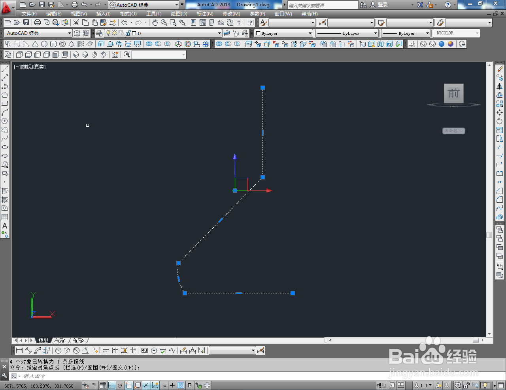Image resolution: width=506 pixels, height=390 pixels.
Task: Toggle Polar Tracking in status bar
Action: pyautogui.click(x=120, y=385)
